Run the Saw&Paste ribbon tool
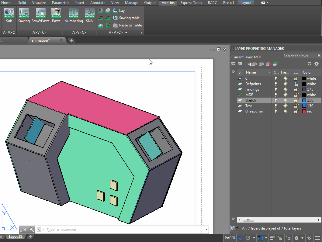 [40, 13]
